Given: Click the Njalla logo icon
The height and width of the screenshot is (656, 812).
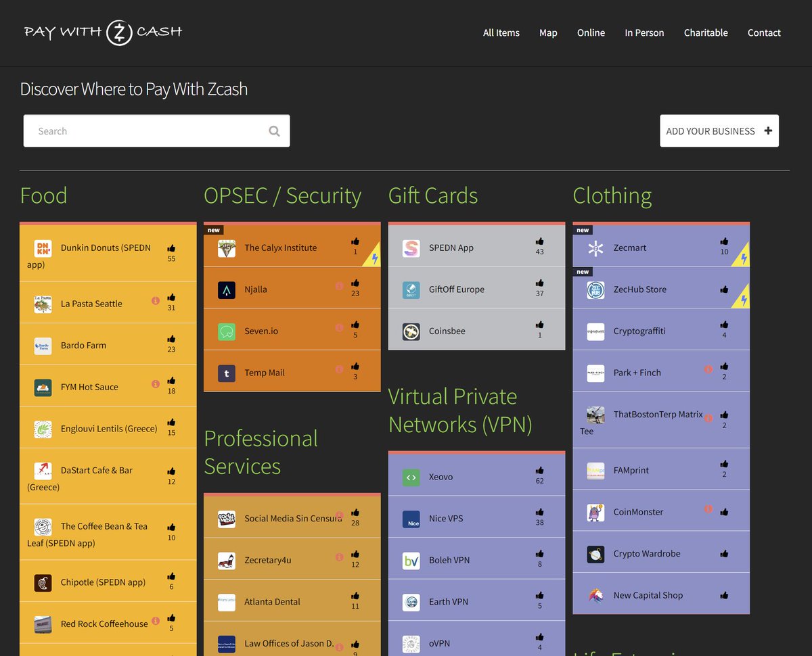Looking at the screenshot, I should tap(227, 289).
